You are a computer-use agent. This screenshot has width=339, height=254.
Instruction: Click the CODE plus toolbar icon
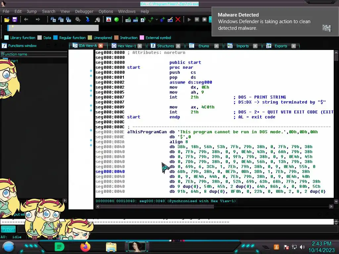(128, 20)
